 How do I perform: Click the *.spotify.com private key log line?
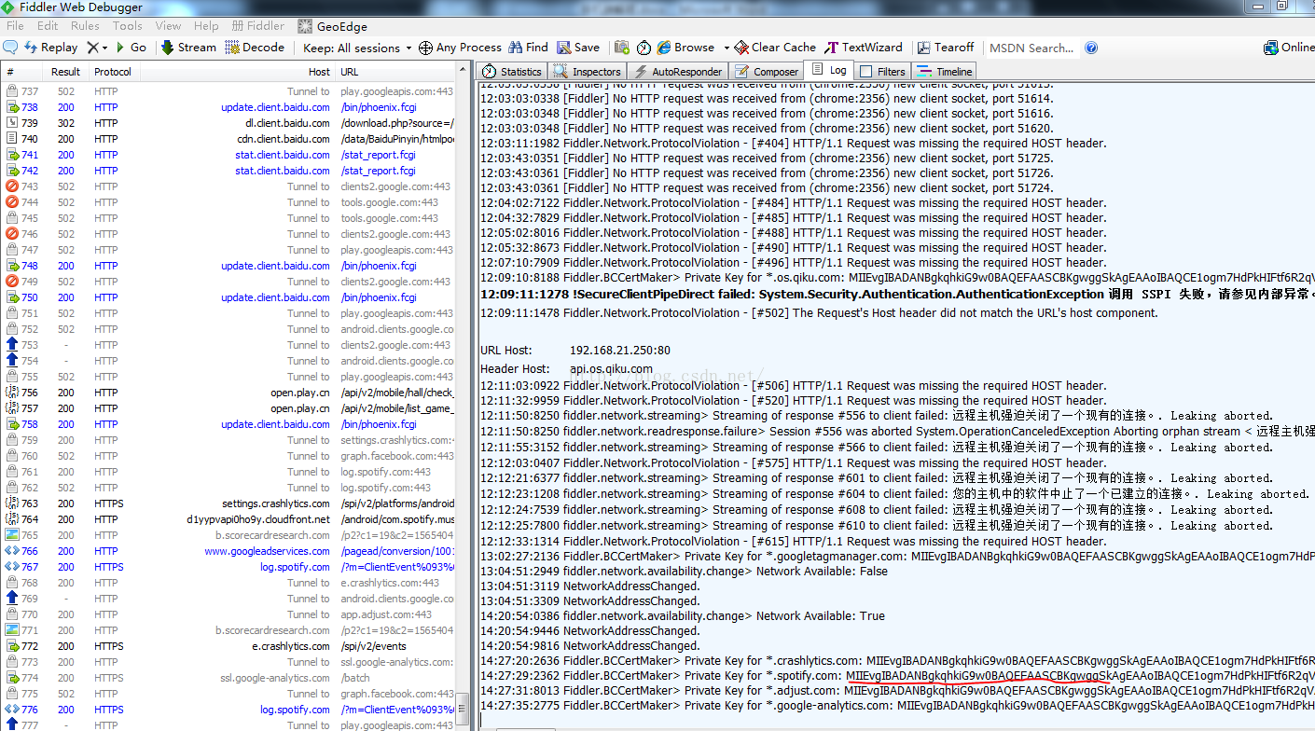[897, 676]
